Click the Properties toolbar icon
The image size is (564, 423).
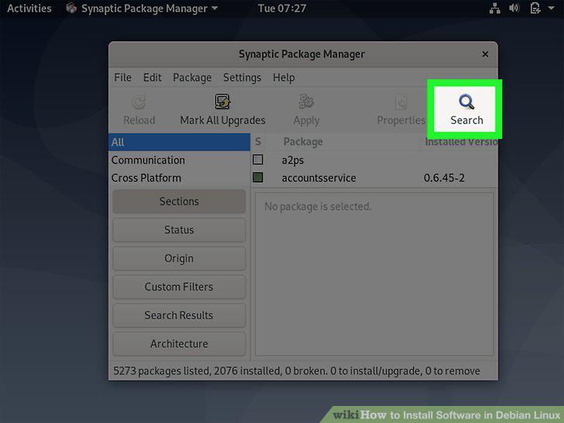[x=401, y=102]
